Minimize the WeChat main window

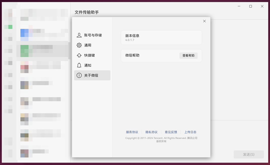point(239,6)
